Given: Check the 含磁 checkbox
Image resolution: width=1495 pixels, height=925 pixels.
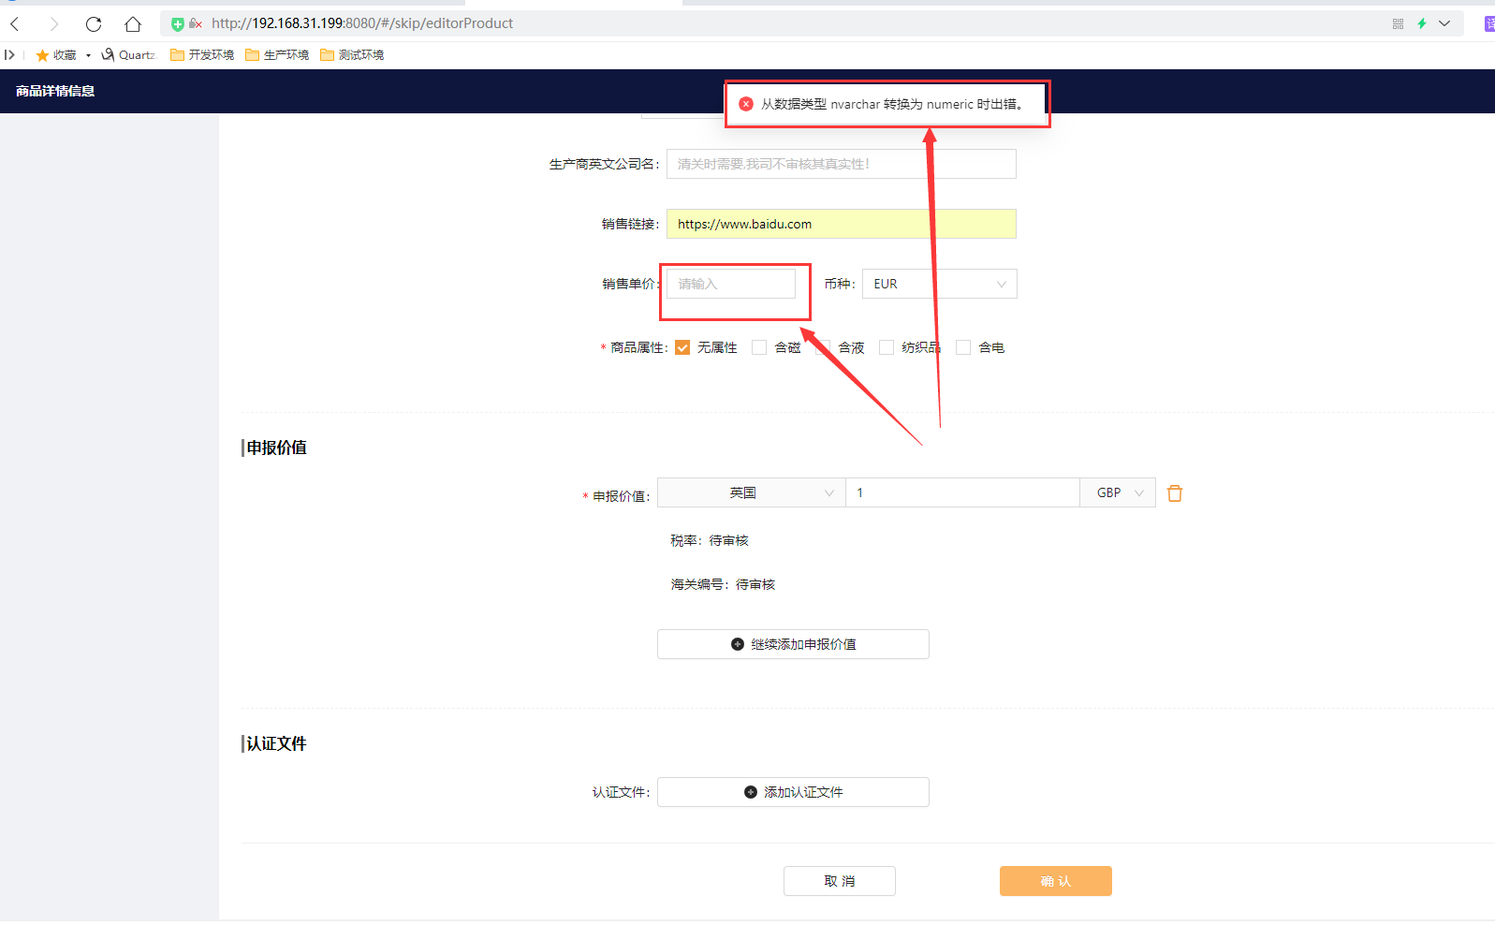Looking at the screenshot, I should [x=759, y=347].
